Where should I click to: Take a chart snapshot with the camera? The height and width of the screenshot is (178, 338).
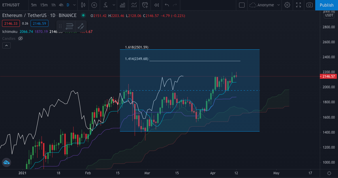tap(310, 5)
